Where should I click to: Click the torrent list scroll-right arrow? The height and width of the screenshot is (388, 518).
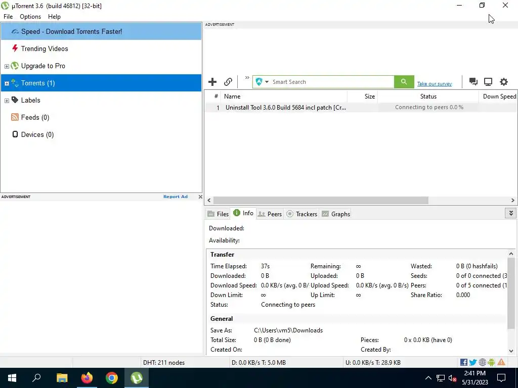(x=513, y=200)
